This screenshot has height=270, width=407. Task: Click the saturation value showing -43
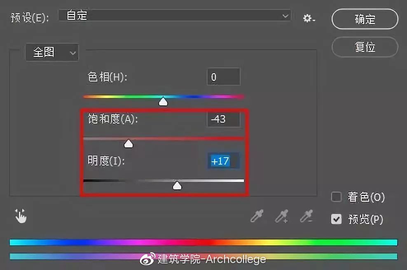click(x=223, y=119)
